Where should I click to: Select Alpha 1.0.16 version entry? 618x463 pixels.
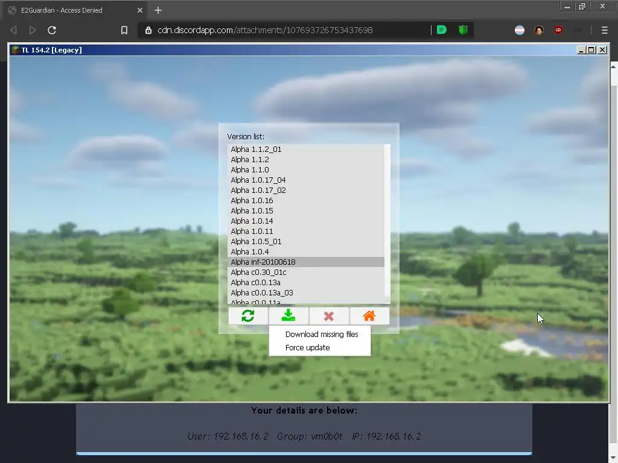[x=306, y=200]
